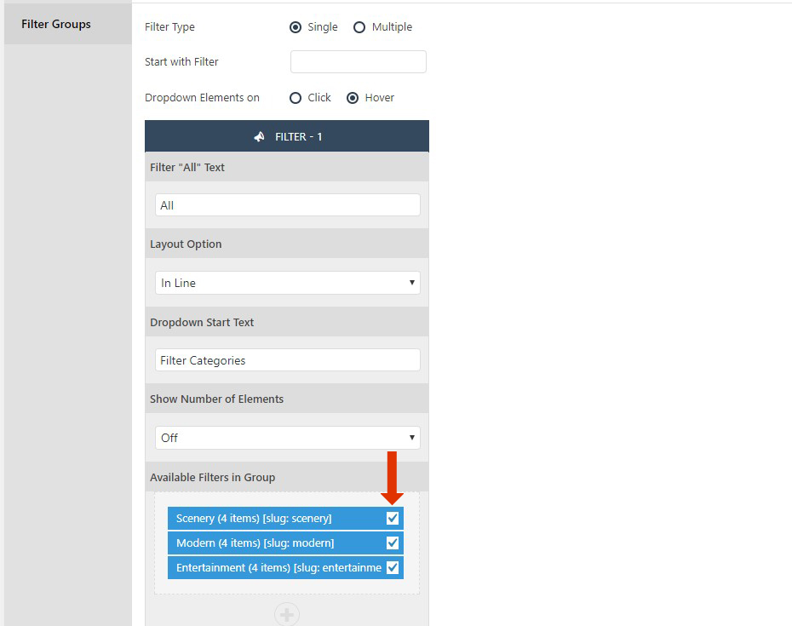
Task: Select the Modern (4 items) filter row
Action: click(285, 543)
